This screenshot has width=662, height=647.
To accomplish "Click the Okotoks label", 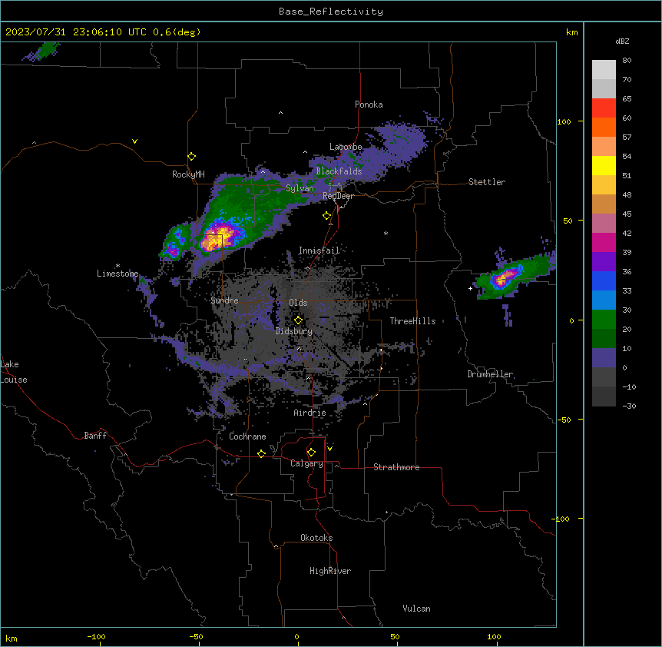I will pyautogui.click(x=316, y=538).
